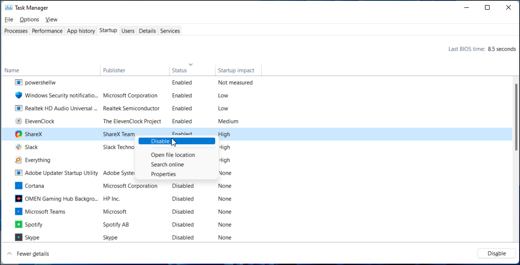Select the Windows Security notification row name
520x265 pixels.
(x=62, y=95)
